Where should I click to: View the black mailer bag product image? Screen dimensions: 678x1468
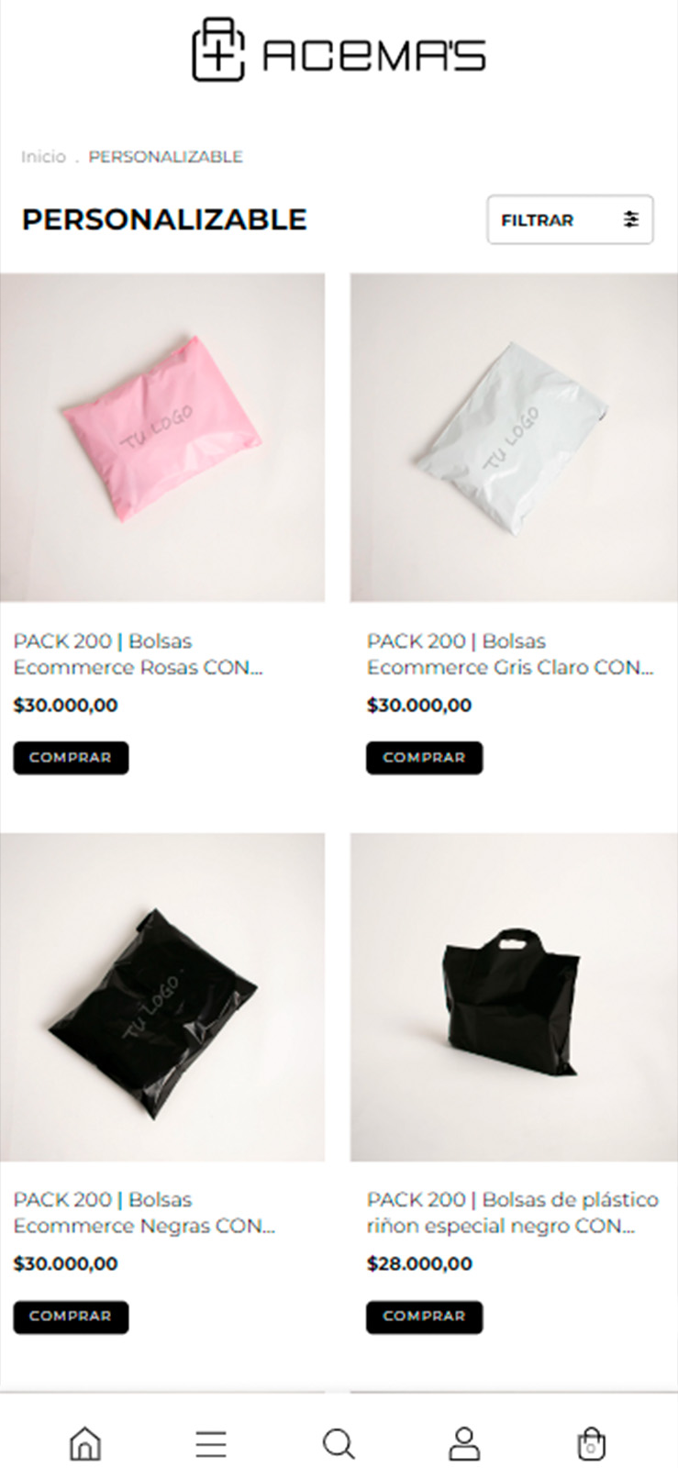(162, 997)
